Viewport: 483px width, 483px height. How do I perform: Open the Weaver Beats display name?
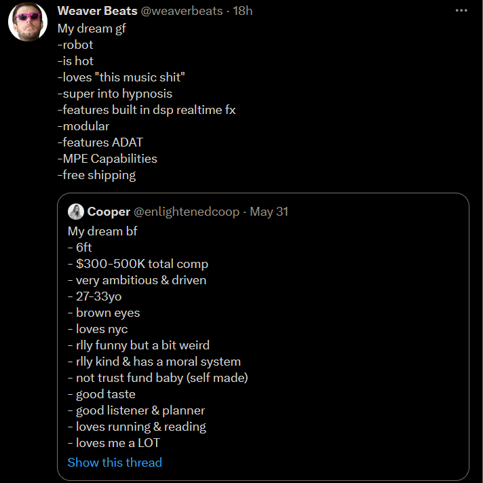(x=97, y=11)
